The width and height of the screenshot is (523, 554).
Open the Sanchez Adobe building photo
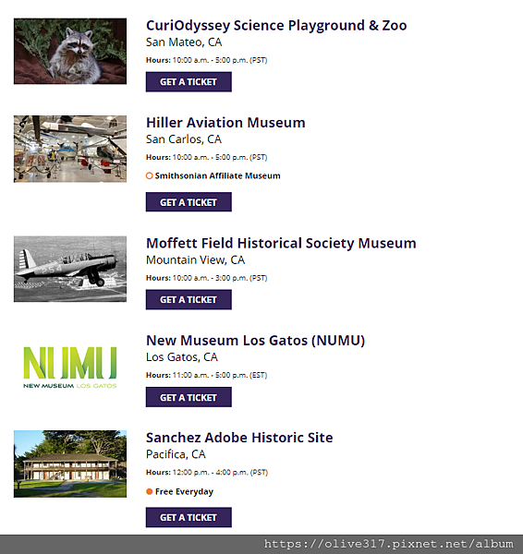pyautogui.click(x=70, y=464)
